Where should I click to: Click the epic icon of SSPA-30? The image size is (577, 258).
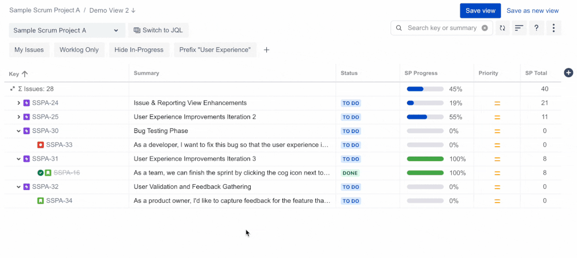(27, 131)
